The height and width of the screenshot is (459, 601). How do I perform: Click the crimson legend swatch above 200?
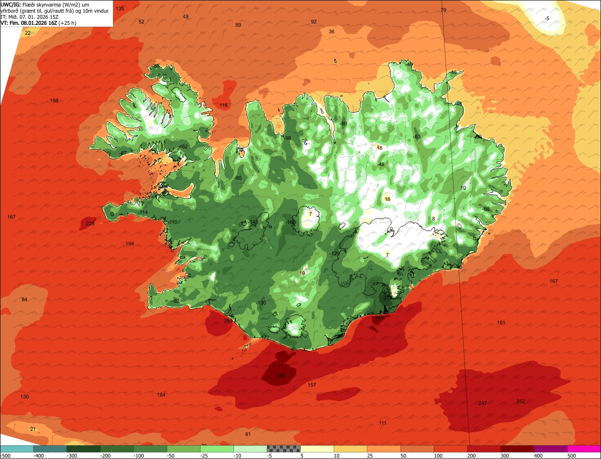pos(484,449)
